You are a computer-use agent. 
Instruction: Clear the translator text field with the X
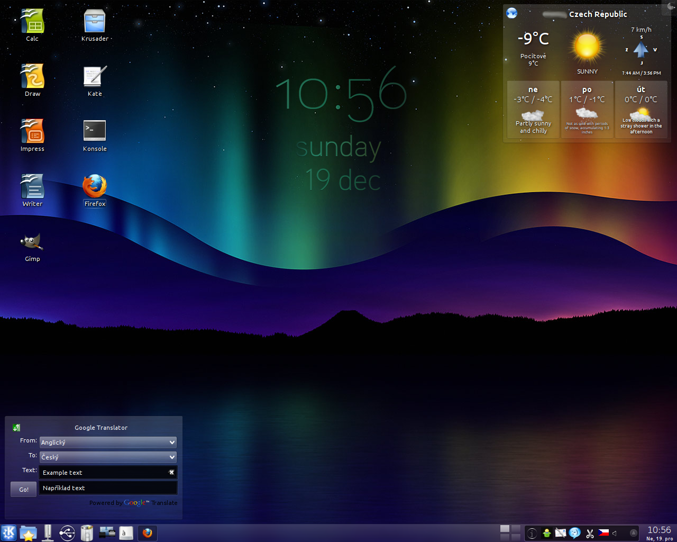171,472
